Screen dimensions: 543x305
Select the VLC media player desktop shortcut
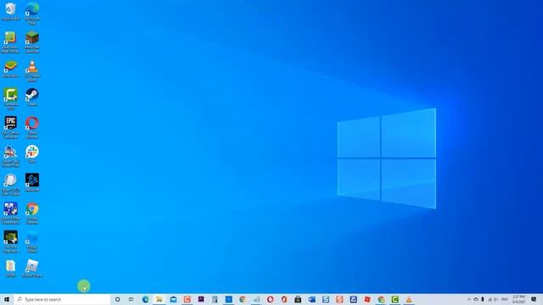pos(32,70)
